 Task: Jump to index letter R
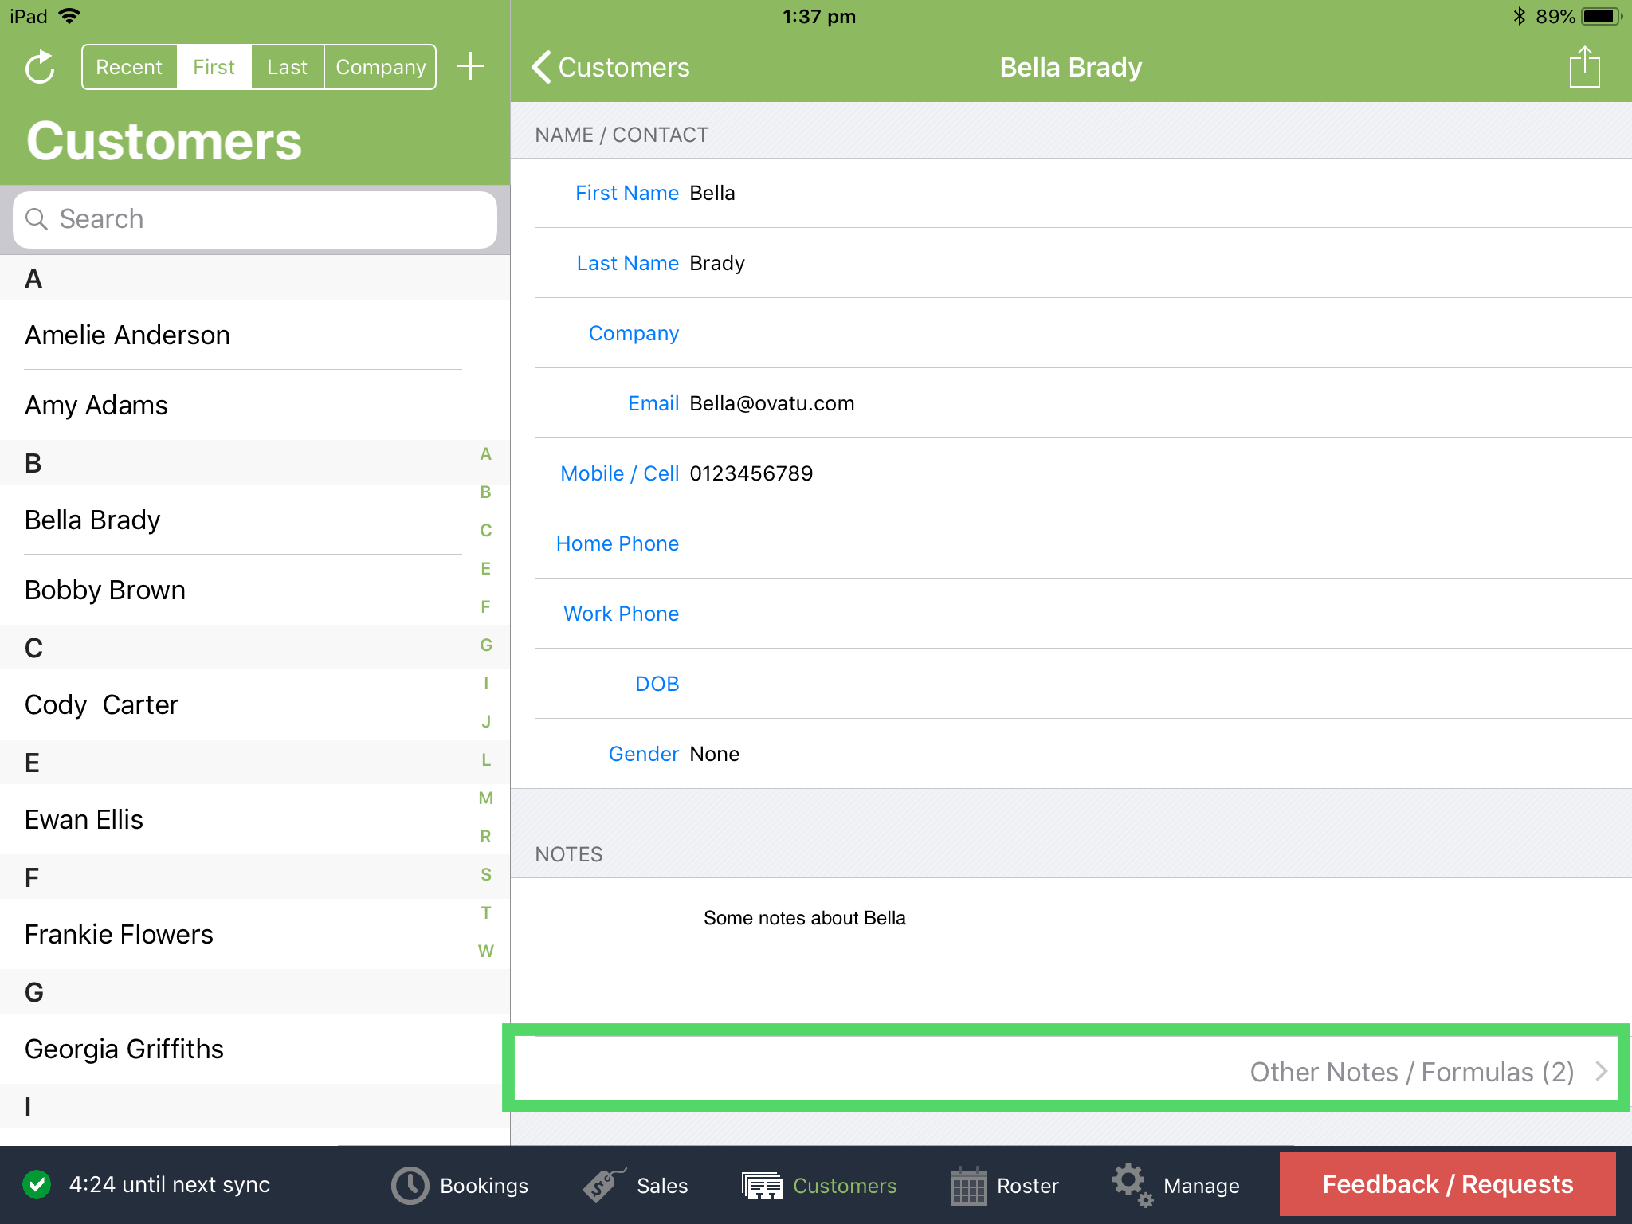(x=485, y=837)
